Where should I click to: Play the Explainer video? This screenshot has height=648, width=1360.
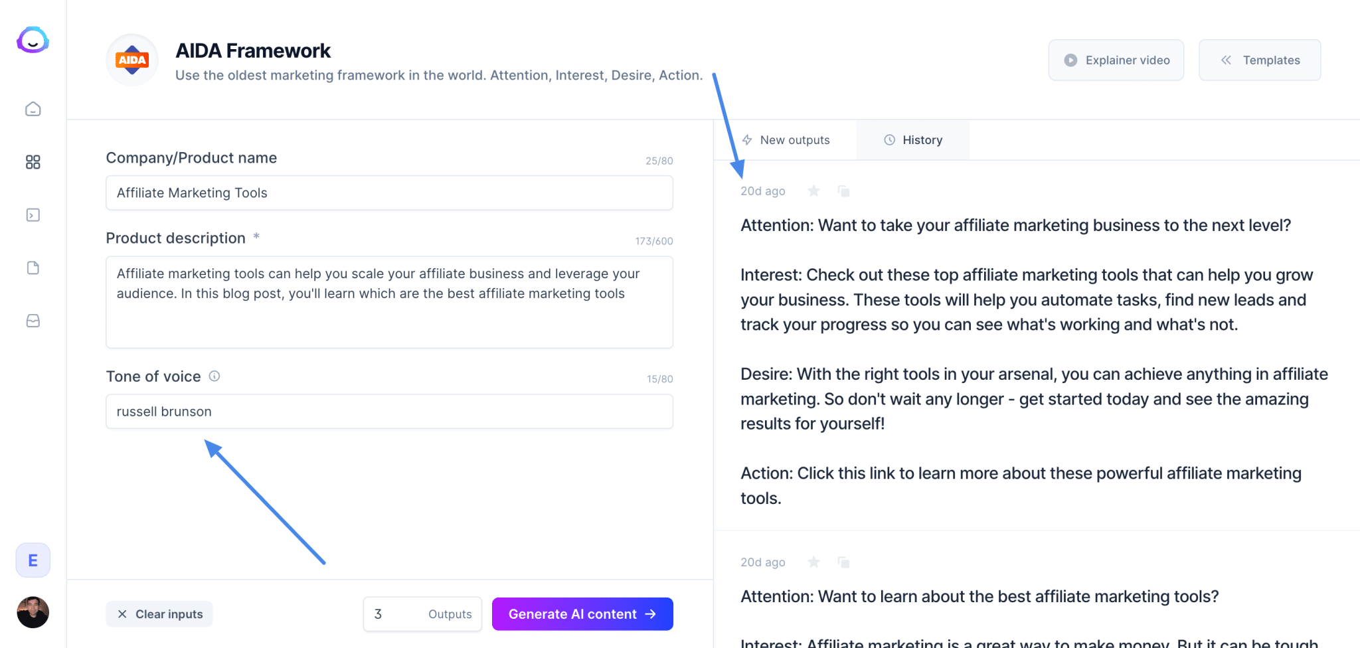pyautogui.click(x=1116, y=60)
